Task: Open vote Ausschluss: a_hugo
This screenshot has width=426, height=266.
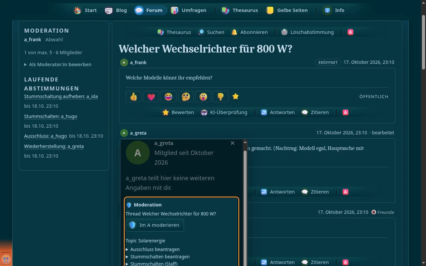Action: pyautogui.click(x=46, y=136)
